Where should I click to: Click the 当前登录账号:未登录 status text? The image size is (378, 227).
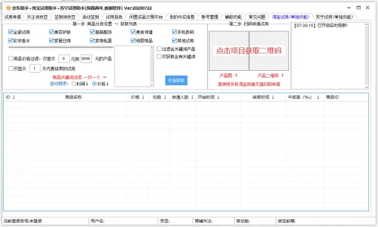point(23,221)
